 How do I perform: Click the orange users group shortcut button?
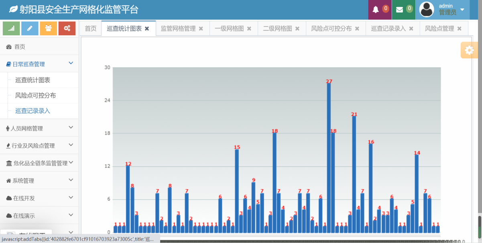coord(48,28)
